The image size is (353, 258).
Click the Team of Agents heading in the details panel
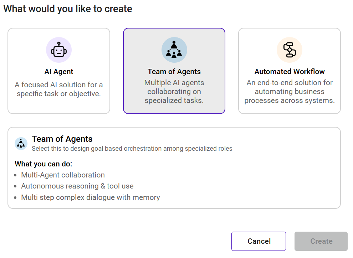pos(62,139)
